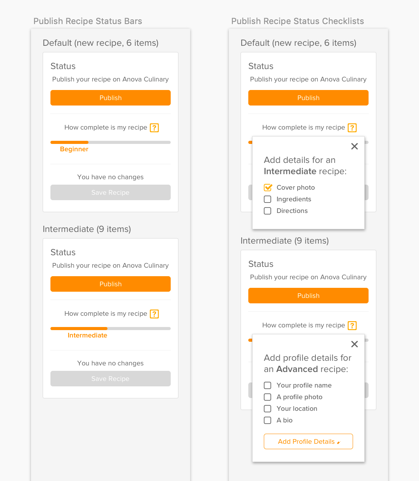The image size is (419, 481).
Task: Open help icon in Beginner status card
Action: 154,128
